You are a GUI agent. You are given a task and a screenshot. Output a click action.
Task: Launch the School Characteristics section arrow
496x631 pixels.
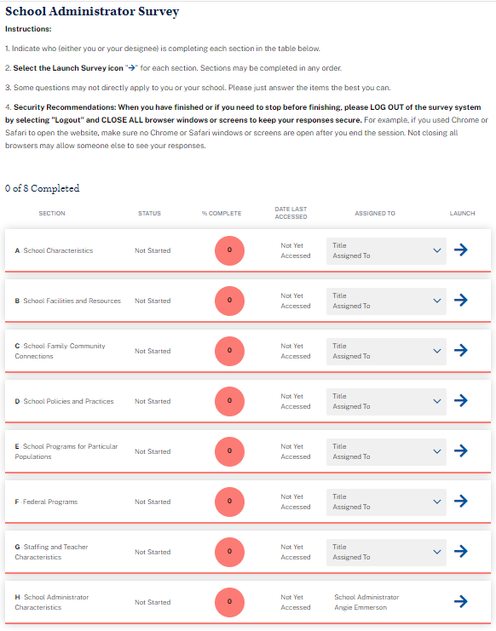click(460, 250)
